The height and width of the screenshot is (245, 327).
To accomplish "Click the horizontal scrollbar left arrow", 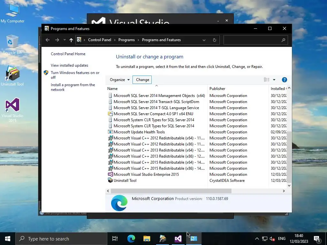I will (108, 191).
